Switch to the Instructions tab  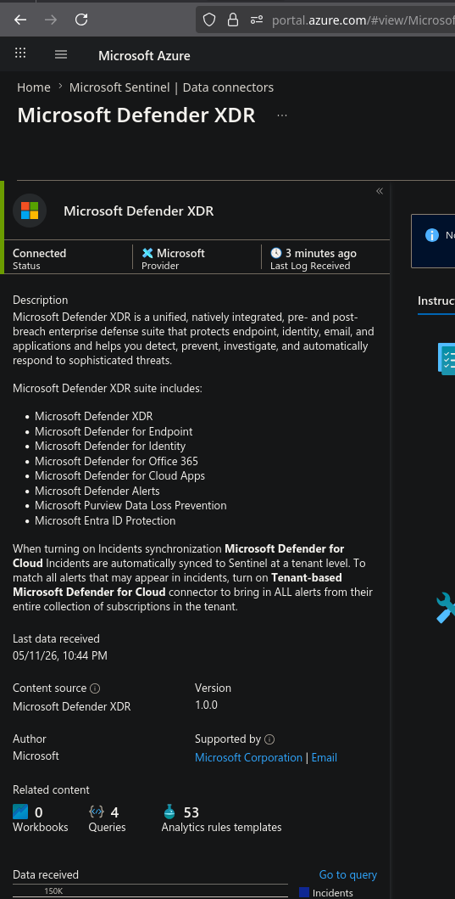(436, 301)
